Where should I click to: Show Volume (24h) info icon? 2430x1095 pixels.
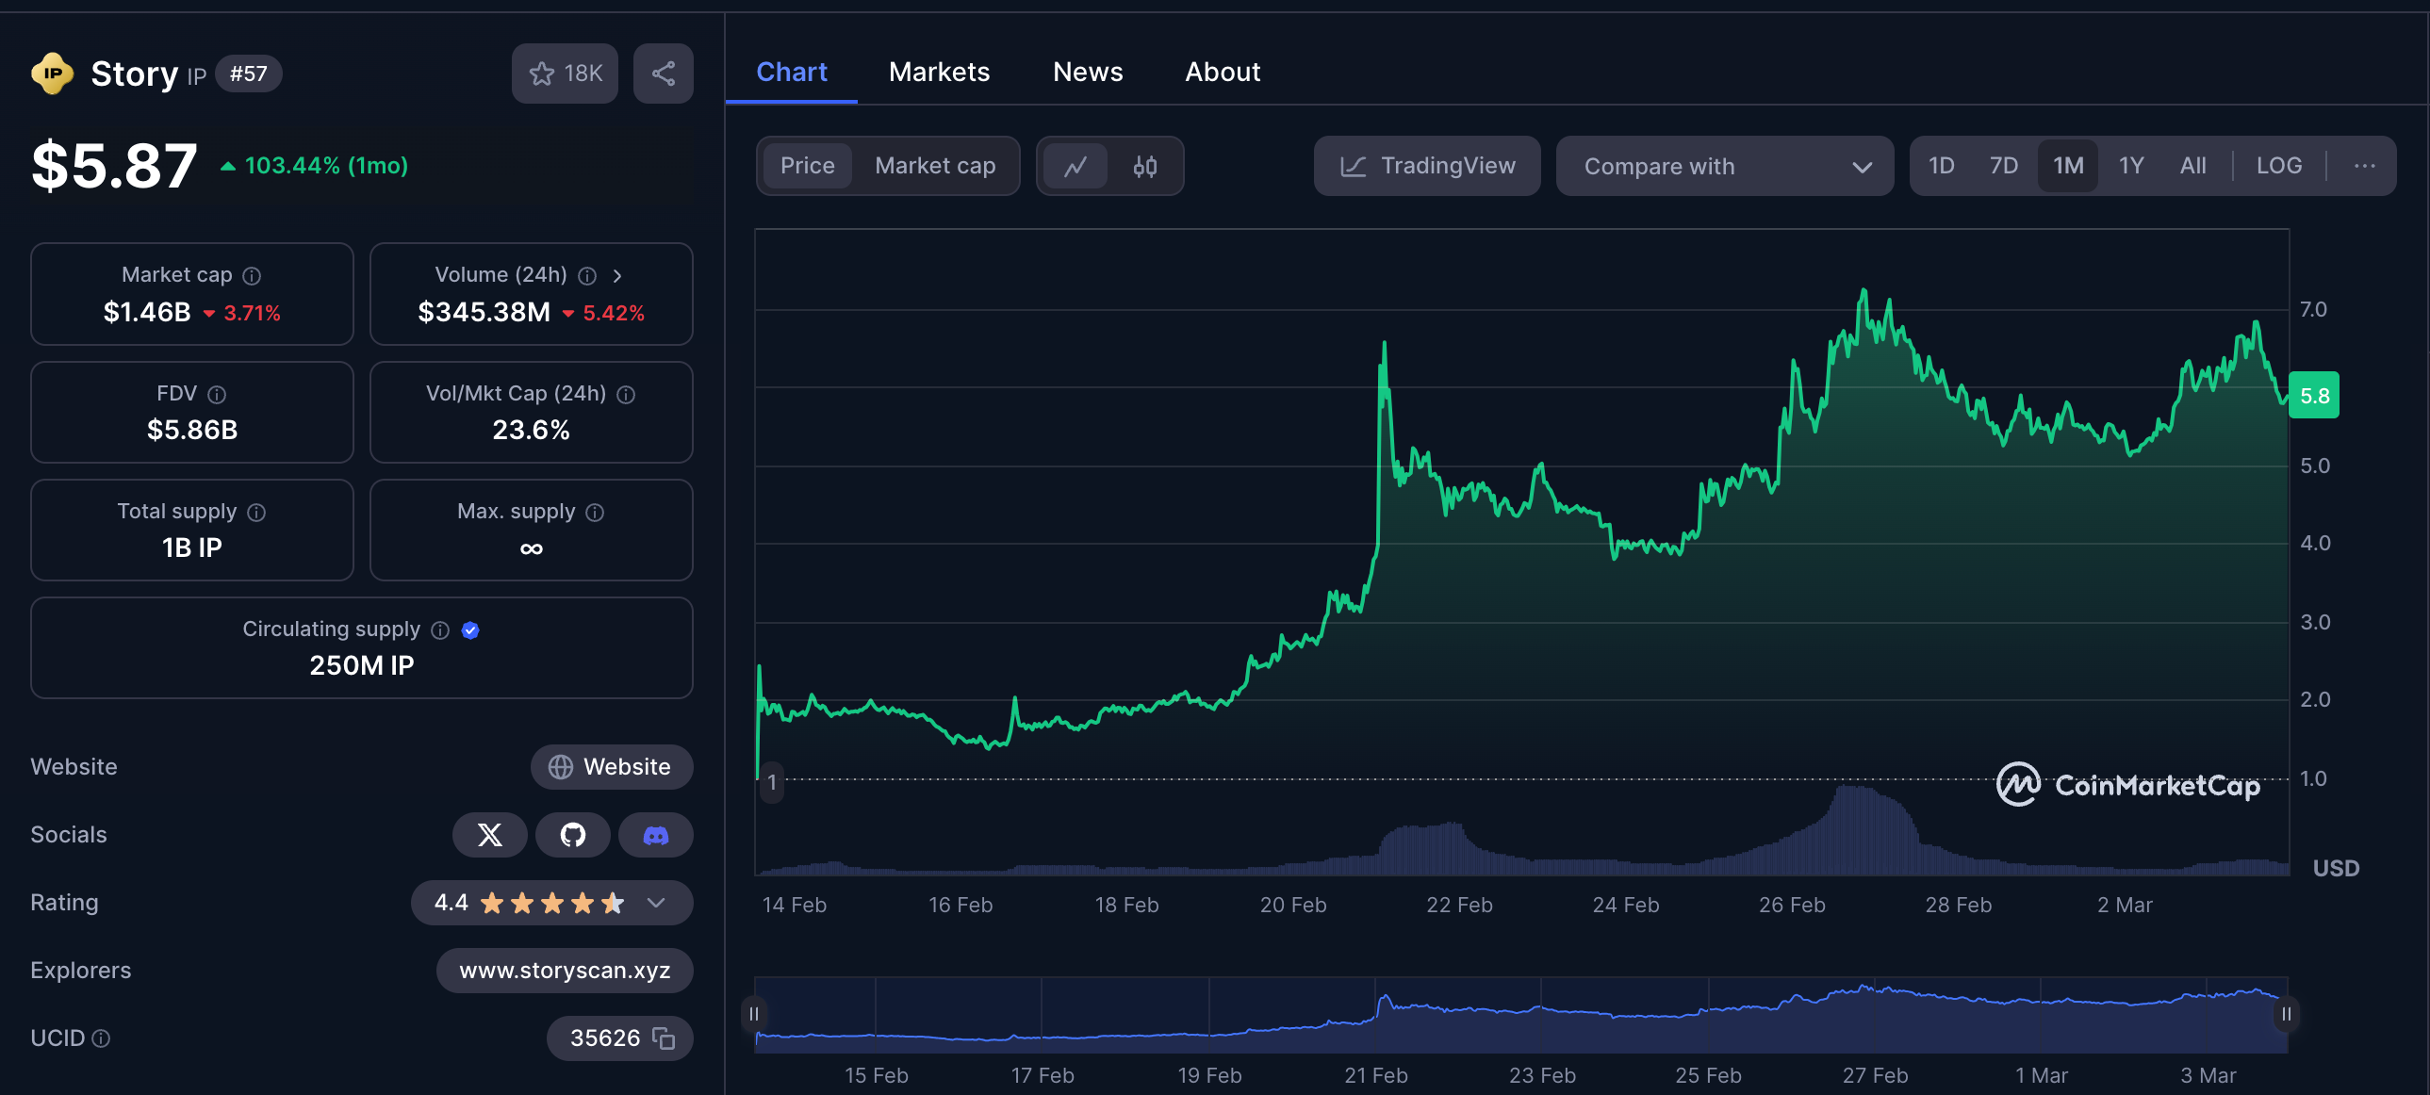586,275
